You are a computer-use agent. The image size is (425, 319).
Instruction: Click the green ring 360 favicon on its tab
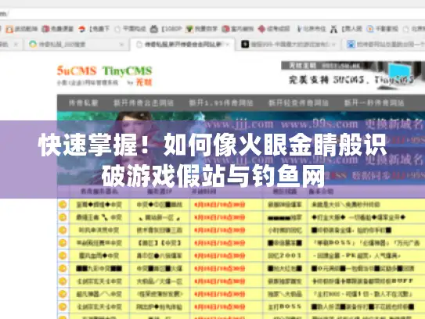(33, 44)
